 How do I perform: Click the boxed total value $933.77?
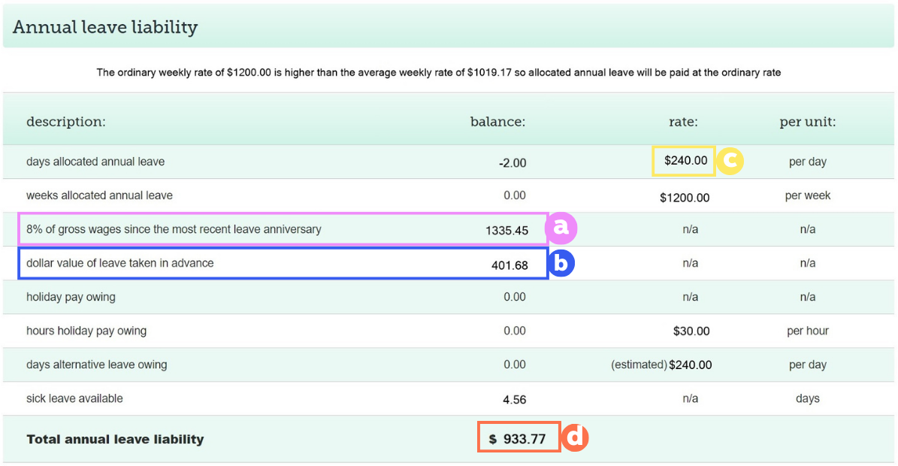pos(519,437)
